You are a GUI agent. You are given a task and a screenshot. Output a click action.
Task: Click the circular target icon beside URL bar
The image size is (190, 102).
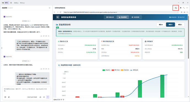[181, 12]
